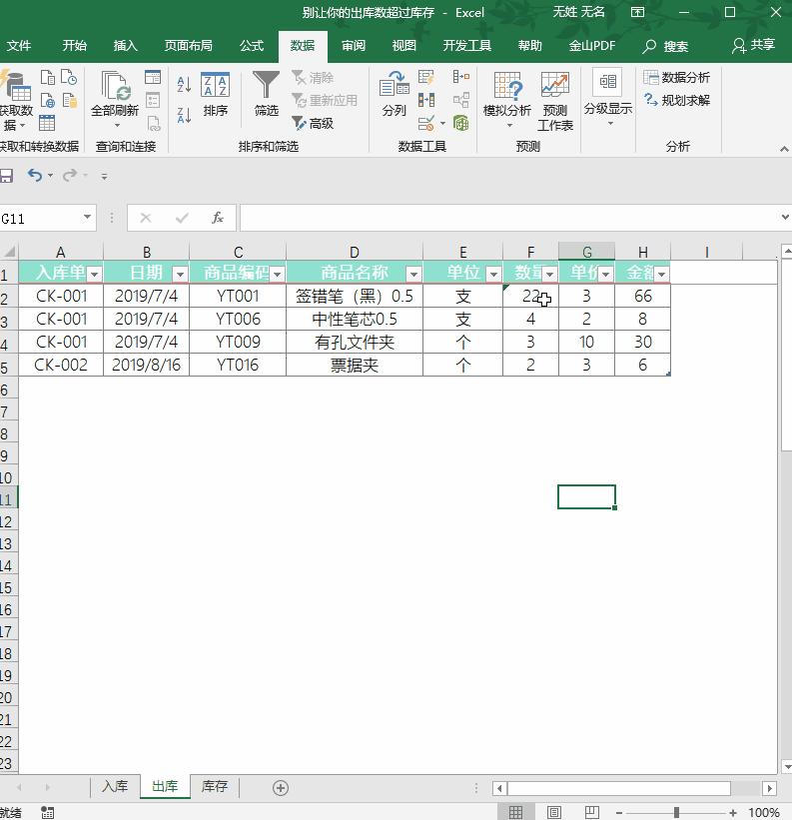Toggle the Filter (筛选) funnel
The image size is (792, 820).
pos(266,94)
